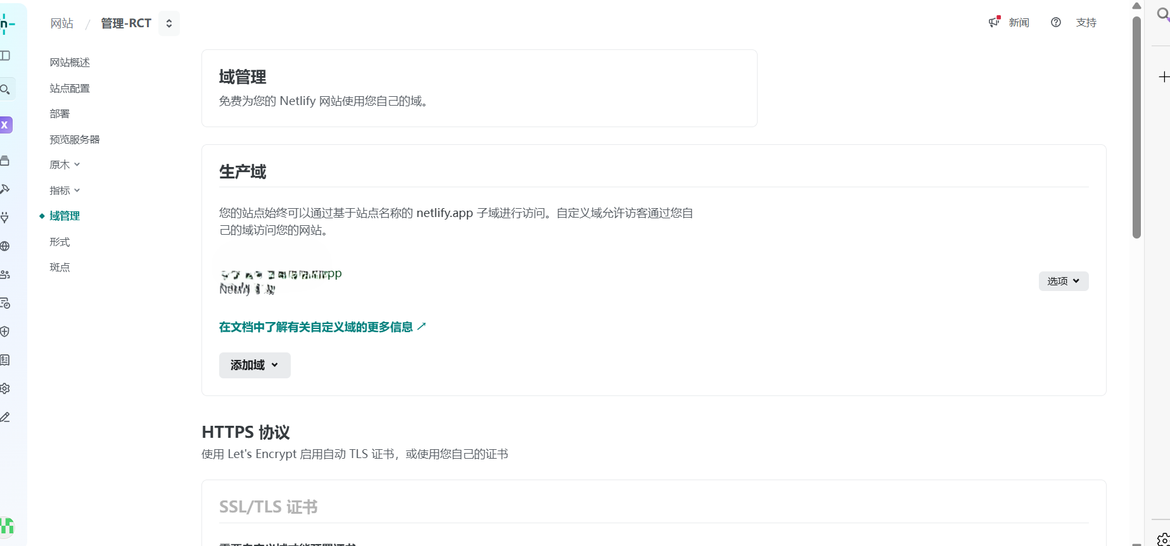
Task: Open the sites stack icon
Action: (x=5, y=161)
